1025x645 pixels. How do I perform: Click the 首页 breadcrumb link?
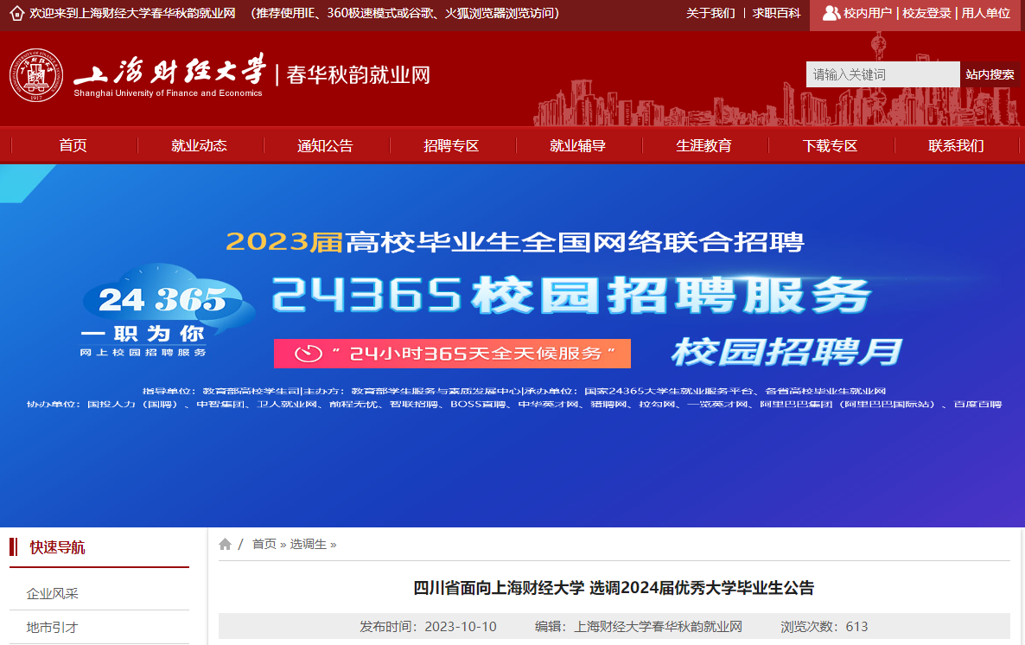tap(264, 544)
